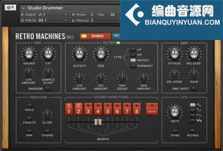Select the NOTCH filter type
This screenshot has height=151, width=223.
click(x=133, y=60)
